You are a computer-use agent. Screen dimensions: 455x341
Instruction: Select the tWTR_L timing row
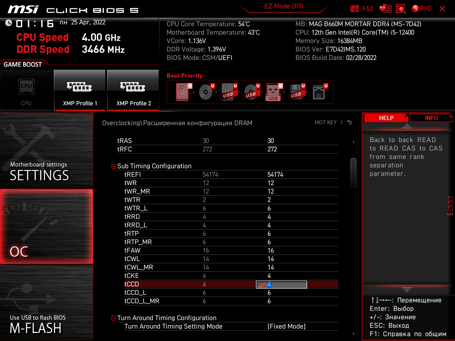tap(231, 208)
